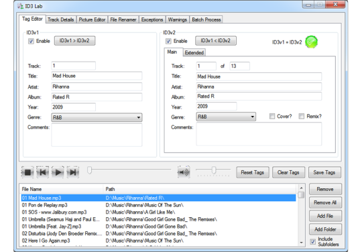Viewport: 362px width, 252px height.
Task: Check the Cover? checkbox
Action: pyautogui.click(x=272, y=116)
